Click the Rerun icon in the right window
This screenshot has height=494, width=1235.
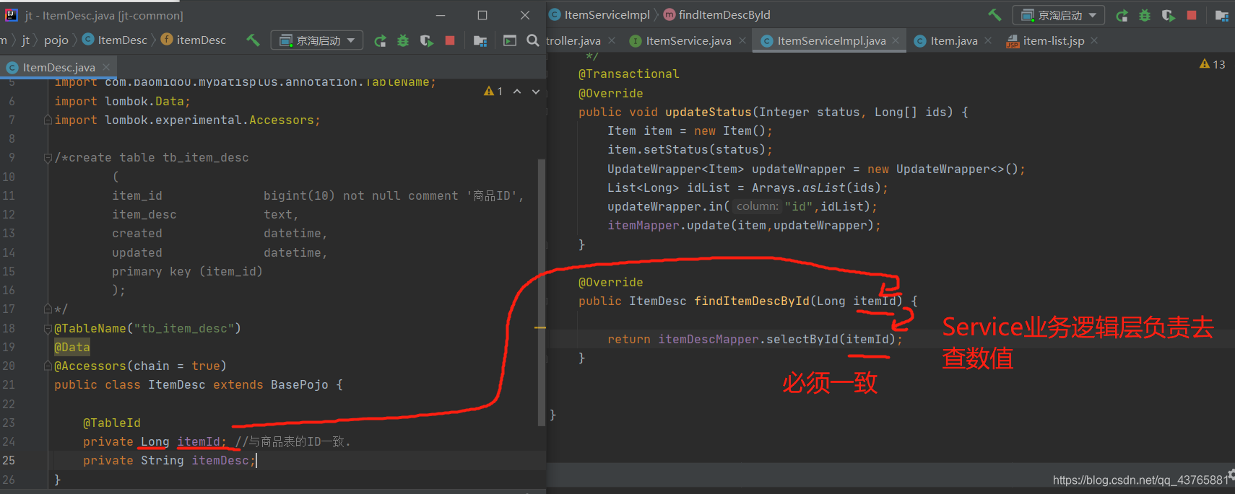pos(1122,16)
